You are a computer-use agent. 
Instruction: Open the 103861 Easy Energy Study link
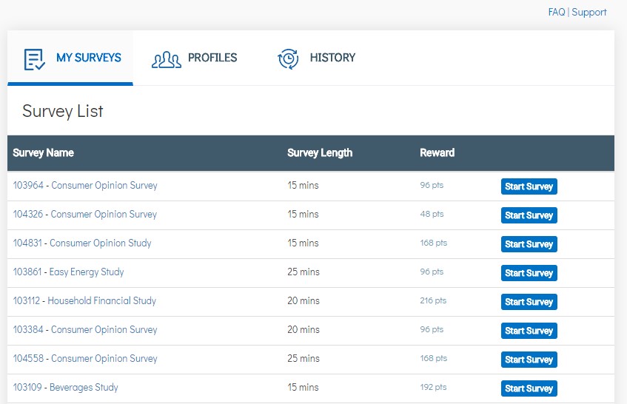(x=68, y=272)
